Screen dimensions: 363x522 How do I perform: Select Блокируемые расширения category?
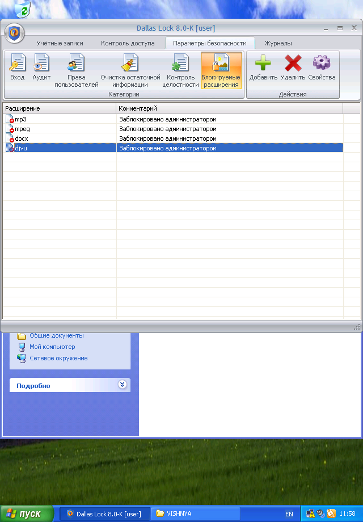221,70
